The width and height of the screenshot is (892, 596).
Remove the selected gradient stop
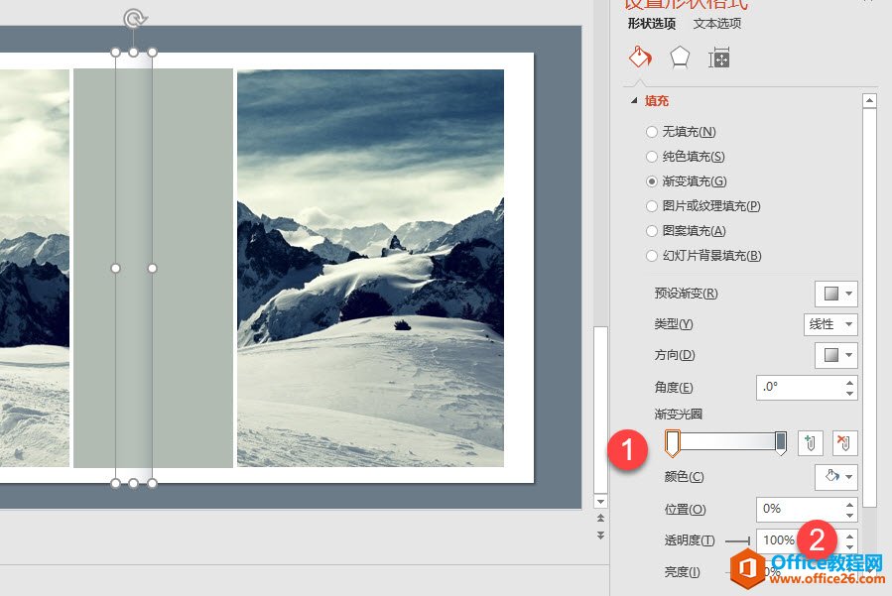pos(844,442)
